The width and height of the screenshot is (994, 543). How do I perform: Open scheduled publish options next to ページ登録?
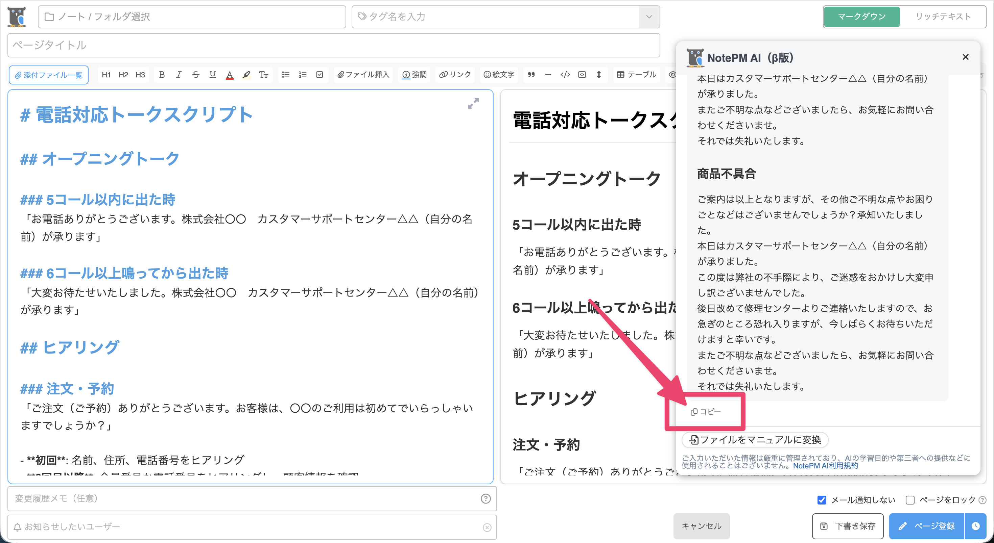(x=975, y=526)
